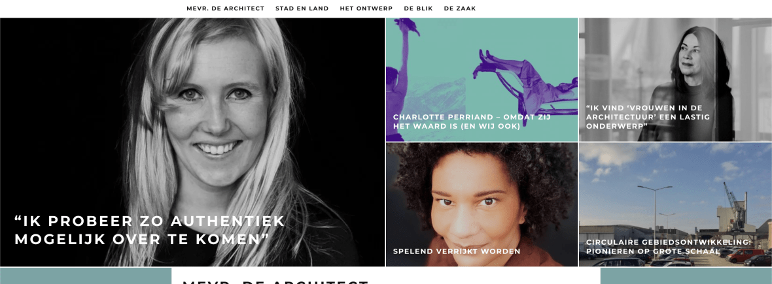Read the Charlotte Perriand article headline
This screenshot has width=772, height=284.
coord(472,121)
